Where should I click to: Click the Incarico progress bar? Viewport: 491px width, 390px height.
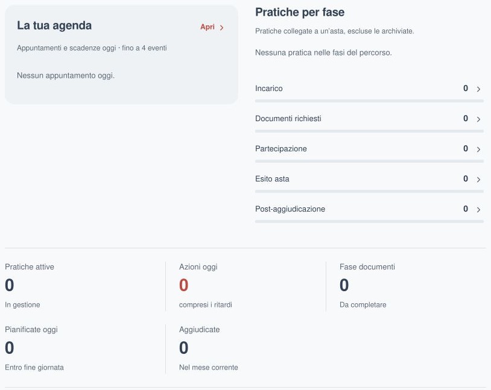(369, 101)
